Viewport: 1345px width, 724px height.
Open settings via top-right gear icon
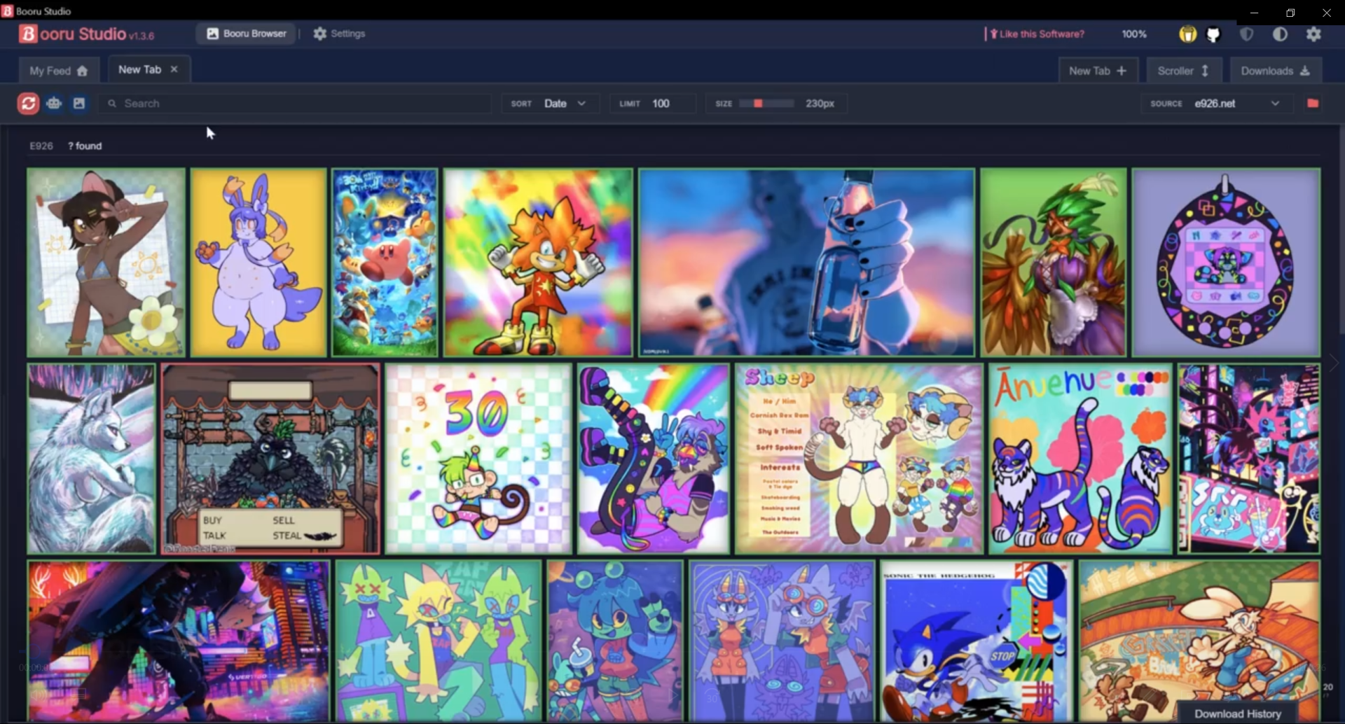click(1313, 34)
